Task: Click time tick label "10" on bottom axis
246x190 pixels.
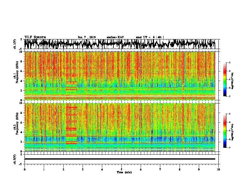Action: coord(218,170)
